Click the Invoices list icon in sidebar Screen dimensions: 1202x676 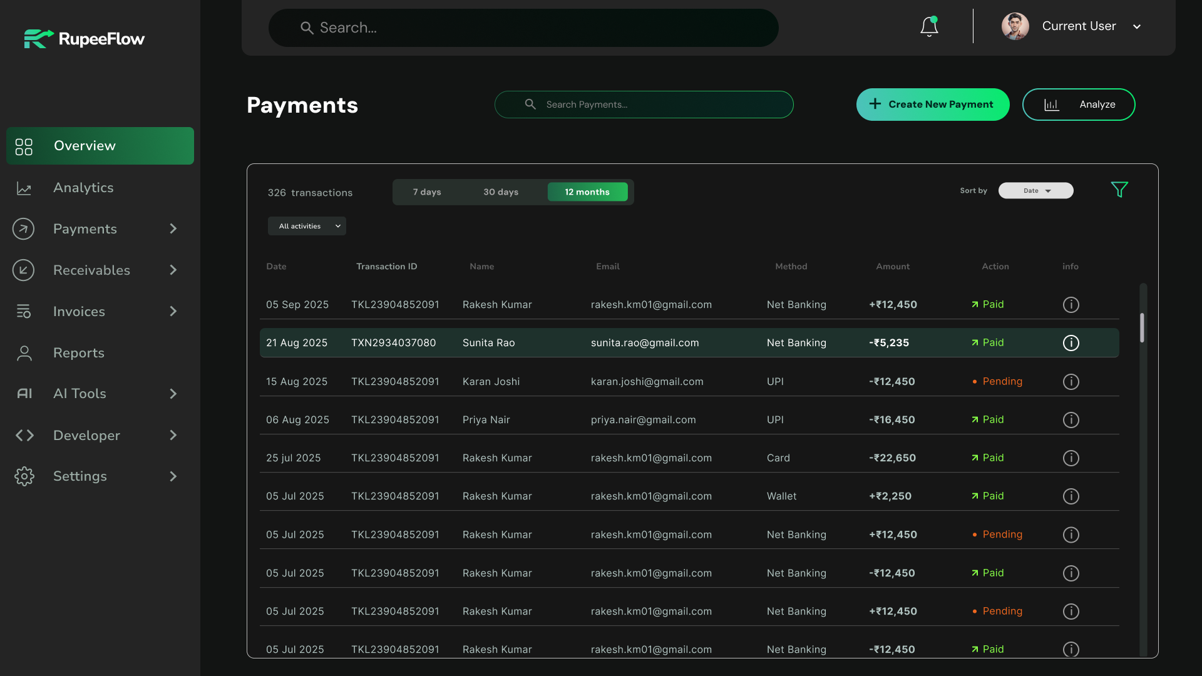[24, 312]
